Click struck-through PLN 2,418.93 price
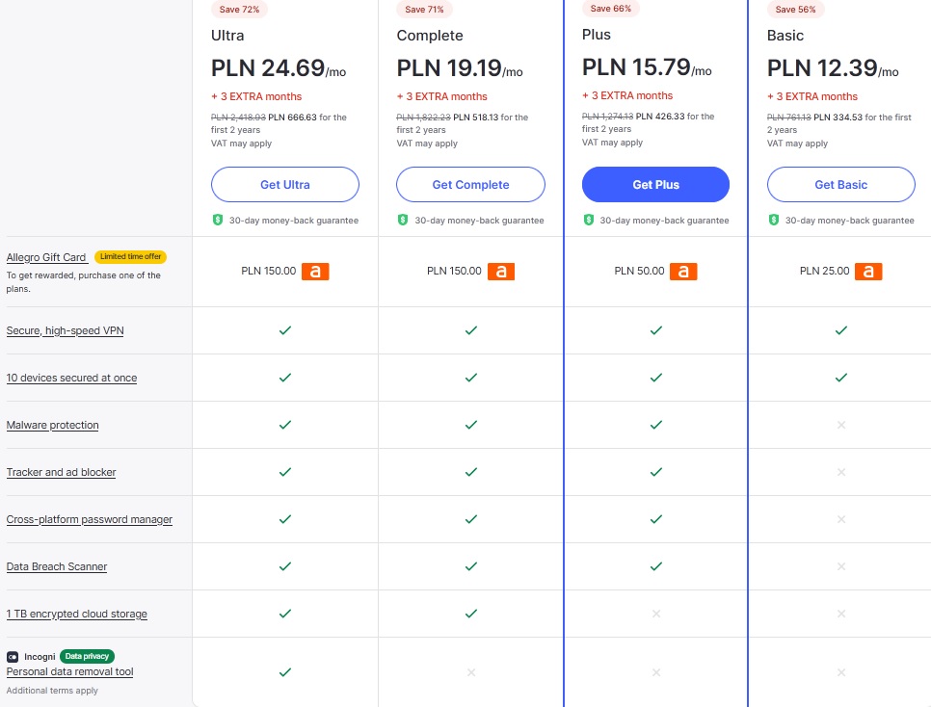This screenshot has height=707, width=931. (238, 118)
